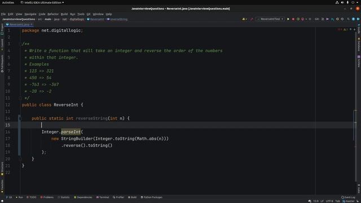Open the Build menu

[64, 14]
